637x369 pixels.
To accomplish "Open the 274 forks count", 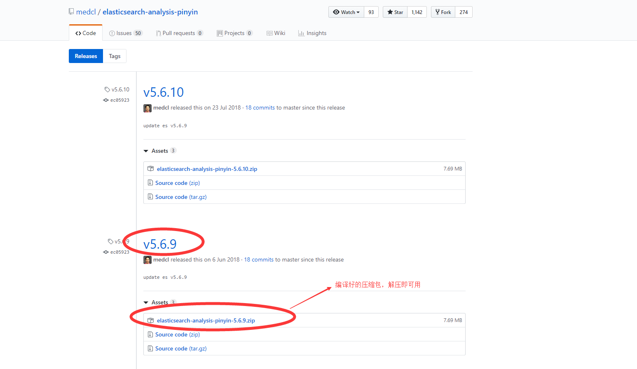I will pyautogui.click(x=464, y=12).
